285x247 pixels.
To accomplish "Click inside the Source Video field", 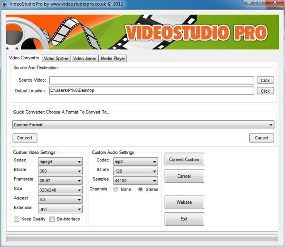I will pos(152,80).
